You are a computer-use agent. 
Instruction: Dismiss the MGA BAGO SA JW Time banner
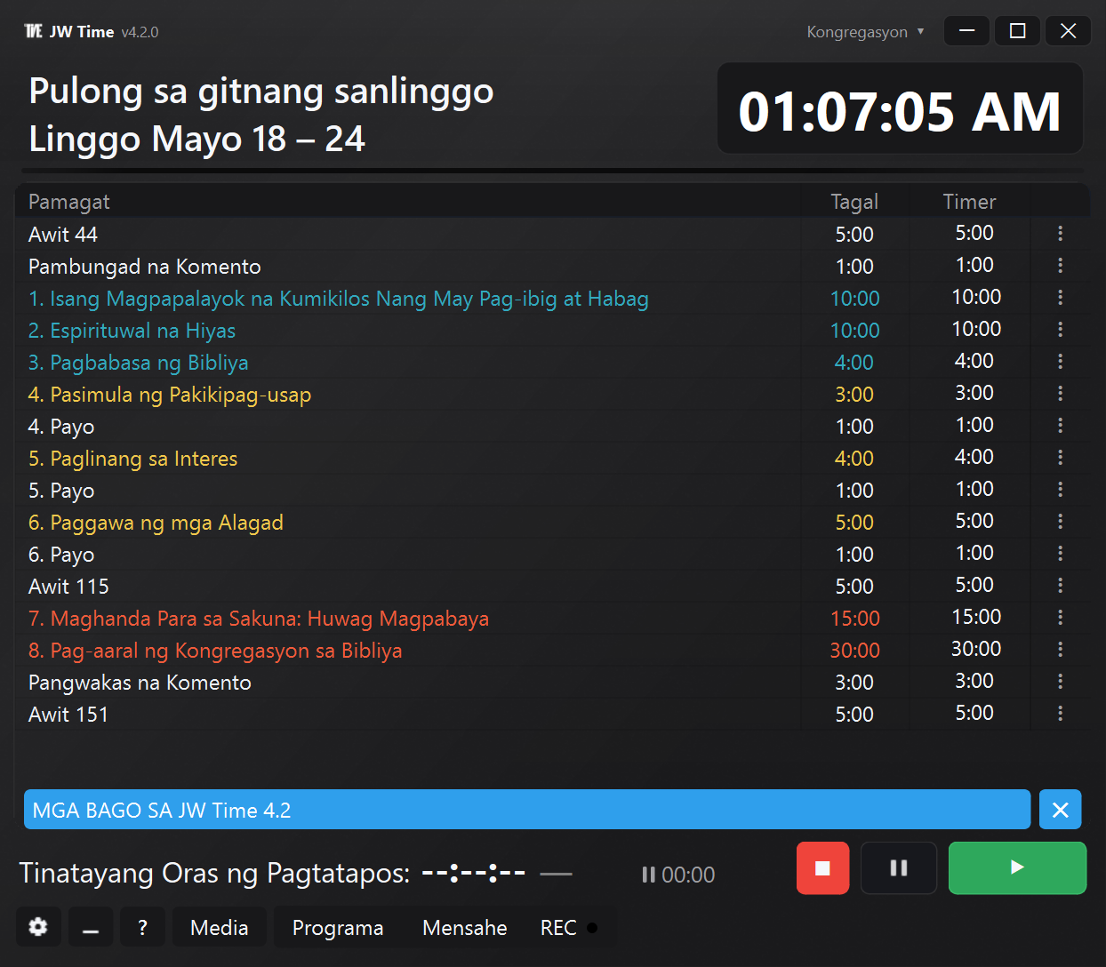point(1060,810)
